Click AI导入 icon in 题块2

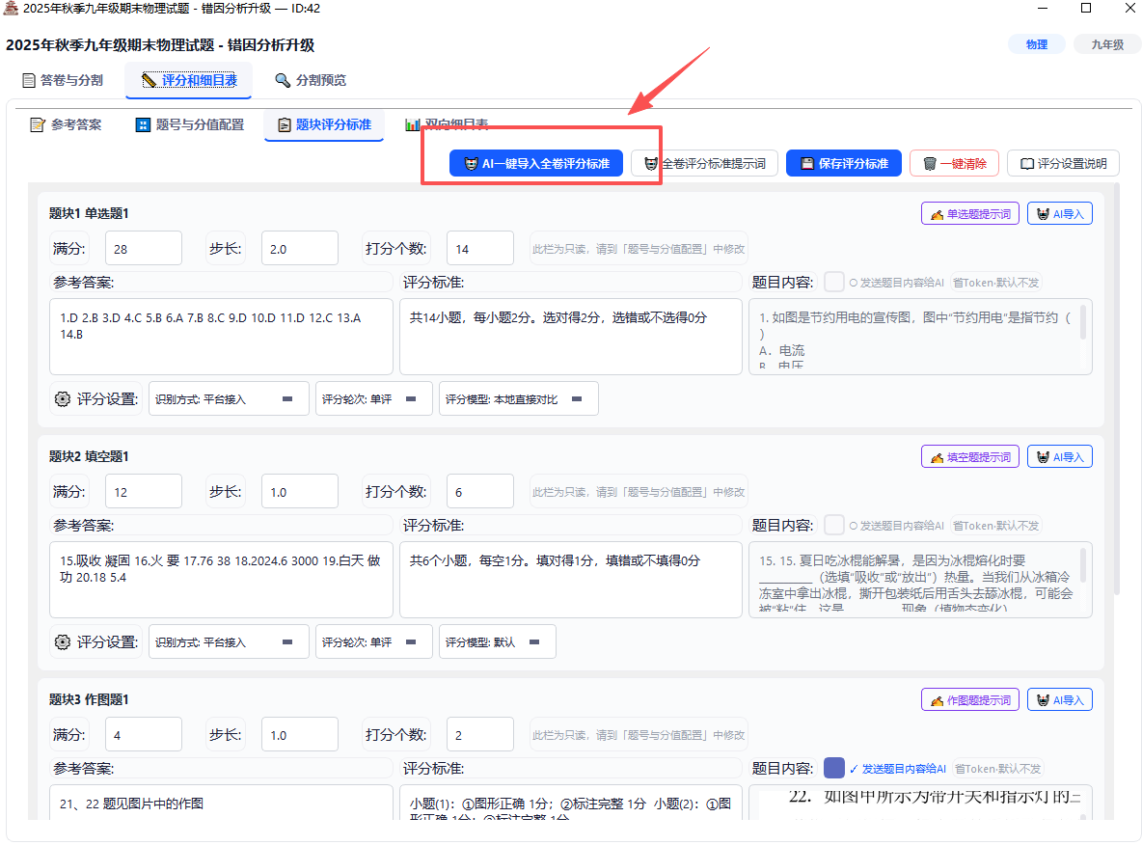click(1060, 456)
